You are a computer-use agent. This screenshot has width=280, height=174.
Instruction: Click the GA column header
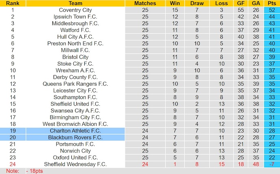click(256, 3)
